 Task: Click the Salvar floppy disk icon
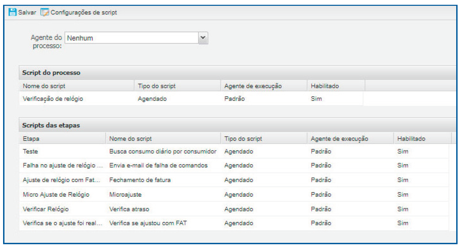12,12
